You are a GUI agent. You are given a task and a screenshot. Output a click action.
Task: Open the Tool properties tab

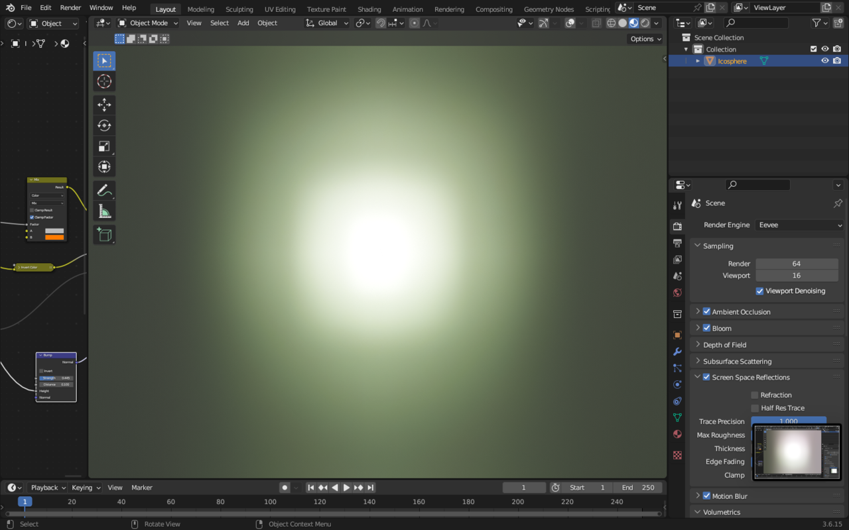pyautogui.click(x=677, y=205)
